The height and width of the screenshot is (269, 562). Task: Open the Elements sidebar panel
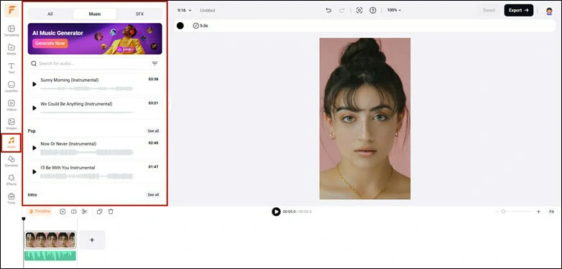coord(11,161)
